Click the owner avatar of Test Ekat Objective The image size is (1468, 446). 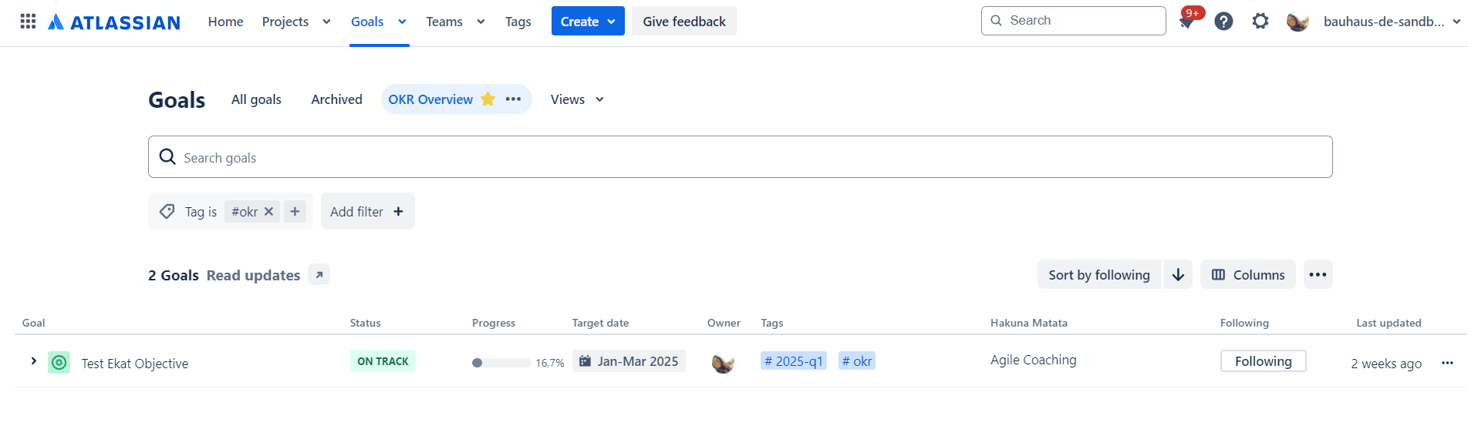[723, 362]
